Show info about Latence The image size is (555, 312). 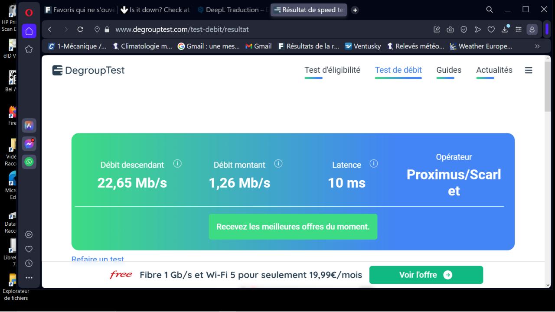coord(374,164)
